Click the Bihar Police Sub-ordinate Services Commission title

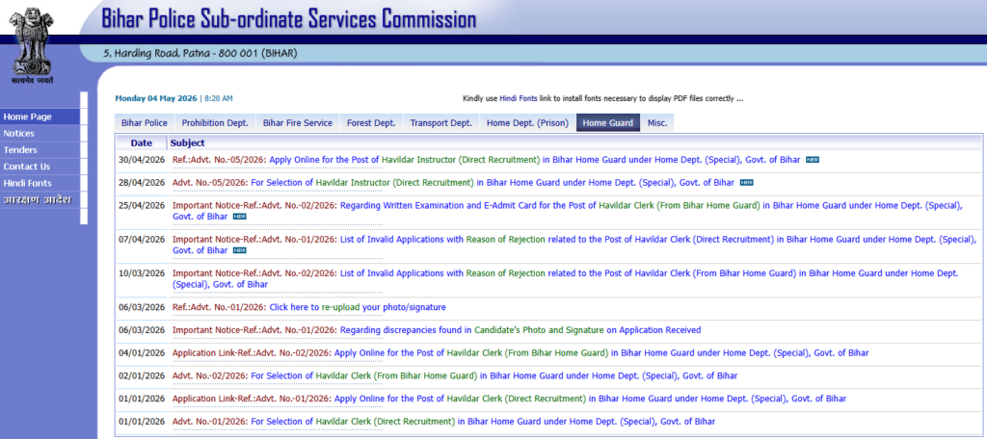(289, 18)
